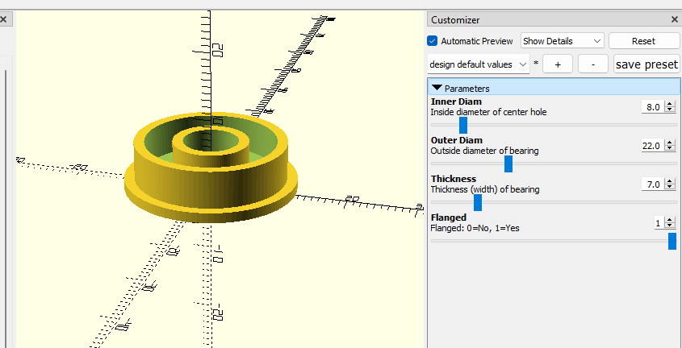Click the Flanged slider handle
This screenshot has width=682, height=348.
tap(672, 241)
